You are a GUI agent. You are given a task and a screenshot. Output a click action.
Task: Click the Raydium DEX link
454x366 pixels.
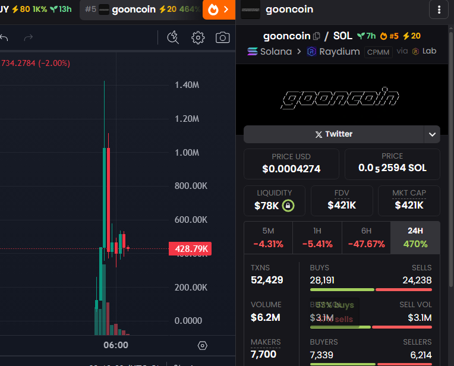pos(333,52)
